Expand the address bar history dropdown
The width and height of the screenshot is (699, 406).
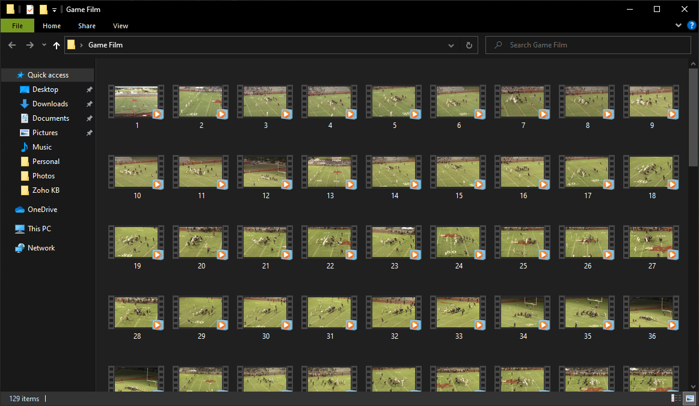451,46
